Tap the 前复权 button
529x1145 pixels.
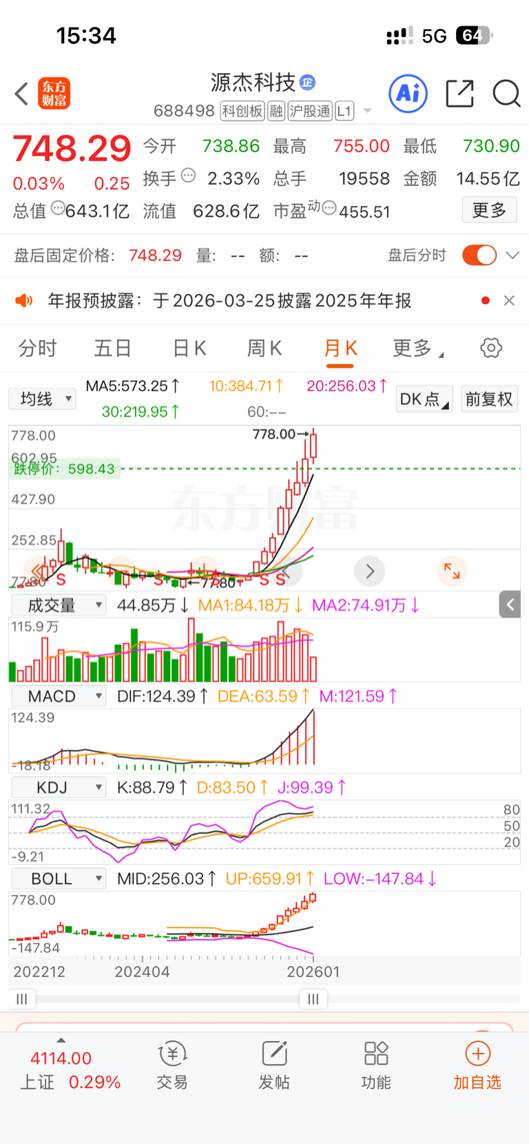click(489, 399)
